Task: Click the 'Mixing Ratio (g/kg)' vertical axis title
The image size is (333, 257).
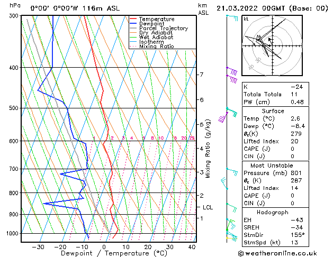Action: click(x=208, y=149)
